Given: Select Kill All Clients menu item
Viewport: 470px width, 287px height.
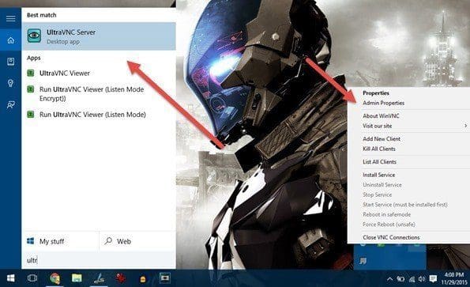Looking at the screenshot, I should (x=379, y=149).
